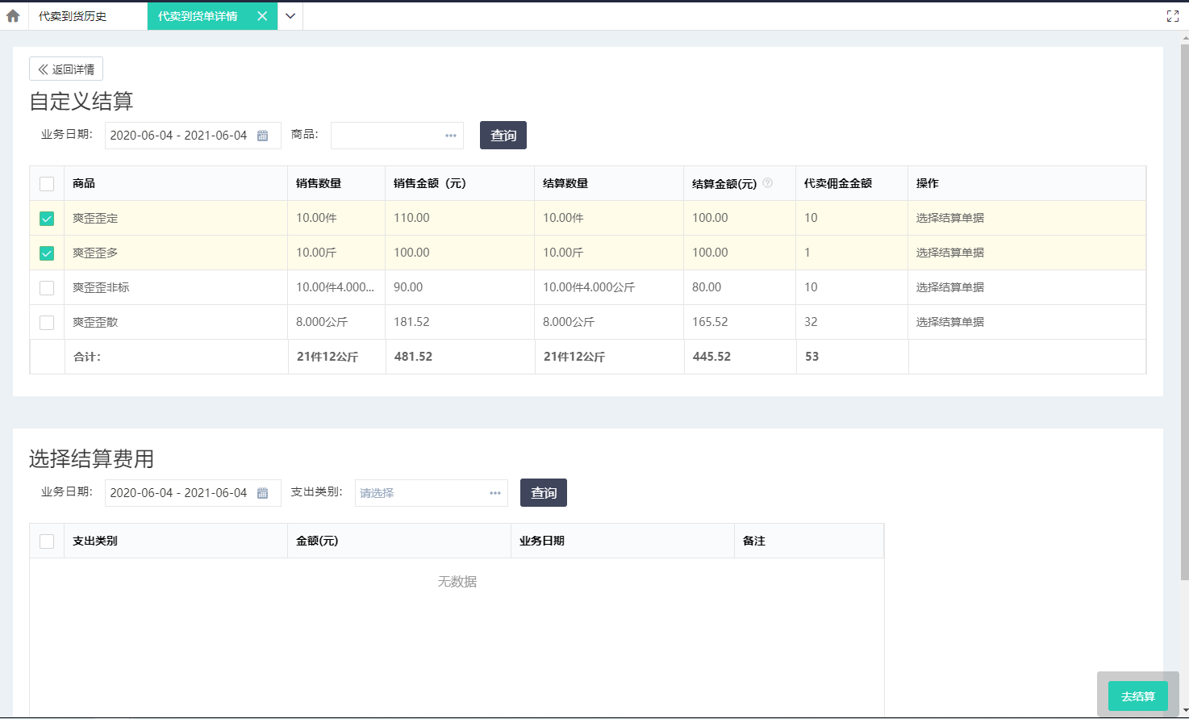Close the 代卖到货单详情 tab
Viewport: 1189px width, 719px height.
(x=262, y=16)
